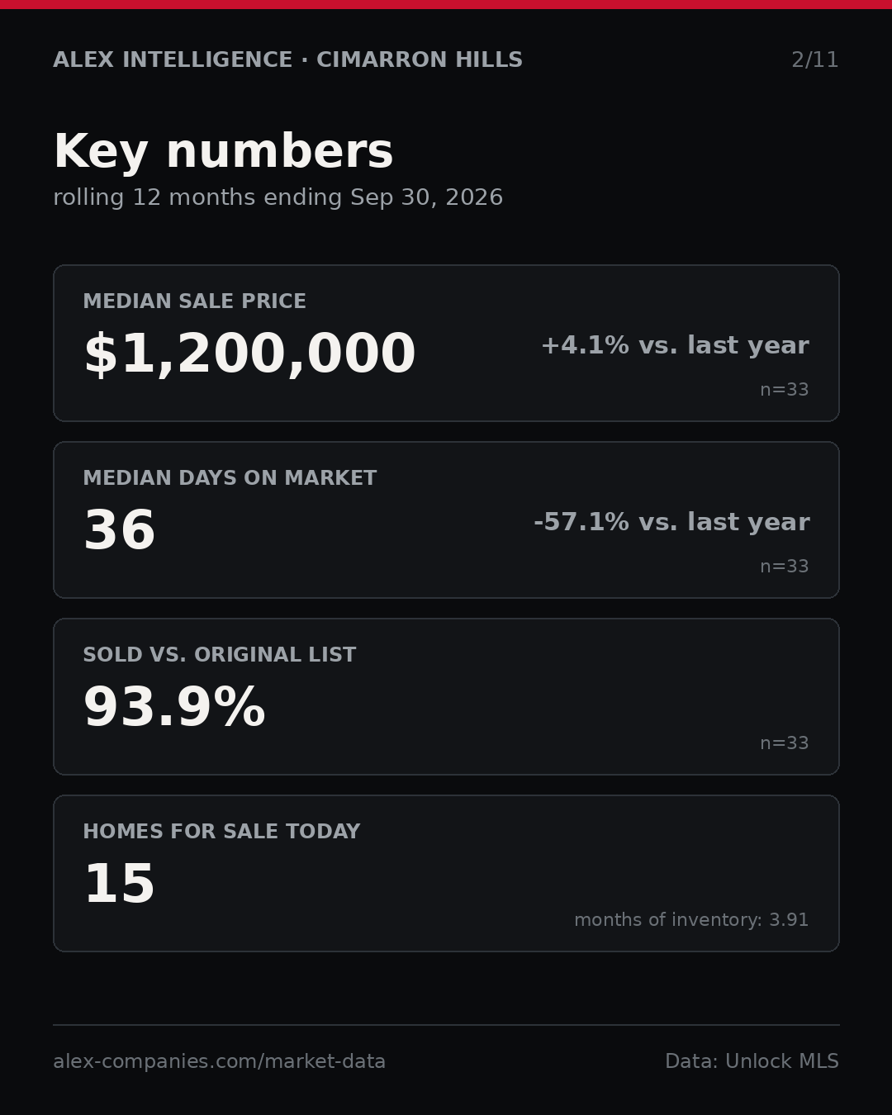
Task: Click the 93.9% value
Action: click(x=174, y=708)
